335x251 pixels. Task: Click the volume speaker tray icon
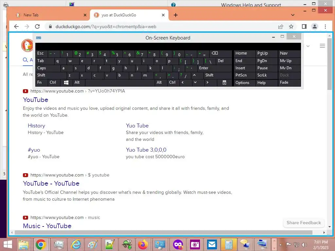point(304,245)
